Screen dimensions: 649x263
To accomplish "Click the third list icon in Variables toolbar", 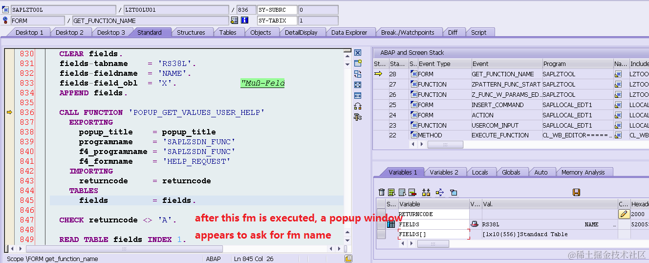I will (x=402, y=193).
